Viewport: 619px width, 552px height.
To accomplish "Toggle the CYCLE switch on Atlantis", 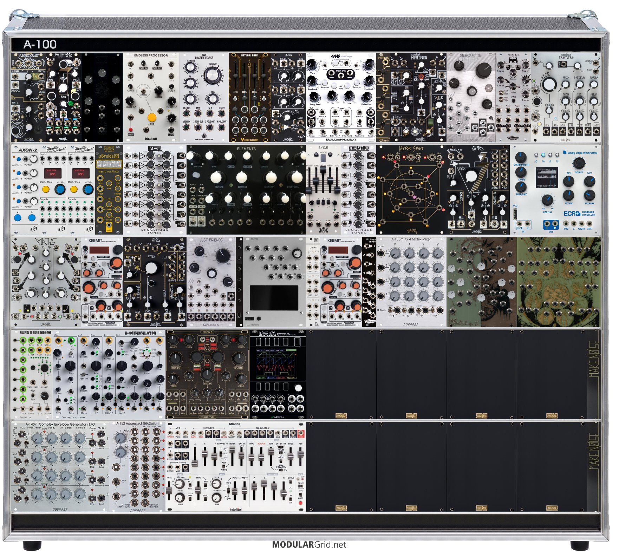I will pyautogui.click(x=291, y=482).
